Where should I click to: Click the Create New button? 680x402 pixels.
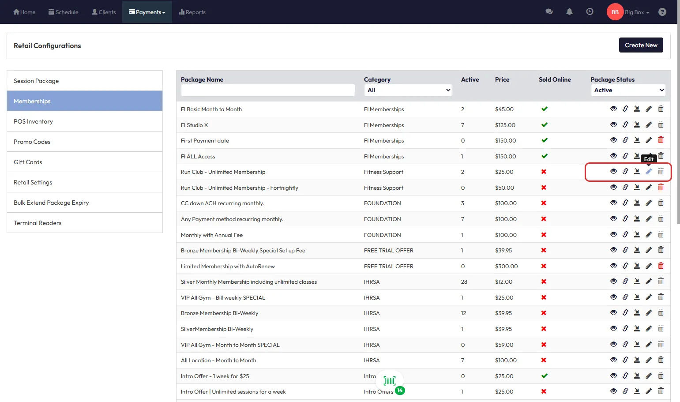[x=641, y=45]
